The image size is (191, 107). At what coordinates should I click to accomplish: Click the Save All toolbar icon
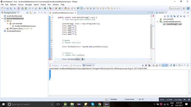pos(11,8)
